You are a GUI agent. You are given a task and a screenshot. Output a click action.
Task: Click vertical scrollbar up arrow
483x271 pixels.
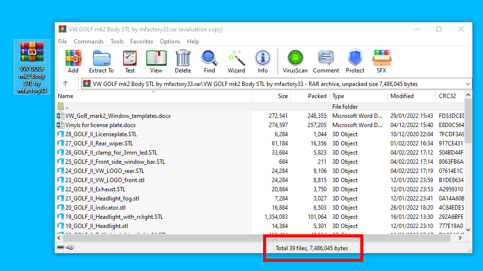468,95
